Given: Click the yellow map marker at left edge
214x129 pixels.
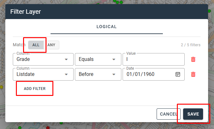Looking at the screenshot, I should click(1, 87).
